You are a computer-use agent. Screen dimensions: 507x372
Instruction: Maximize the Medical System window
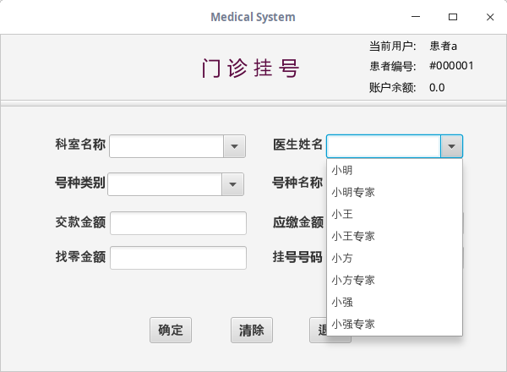[x=453, y=17]
